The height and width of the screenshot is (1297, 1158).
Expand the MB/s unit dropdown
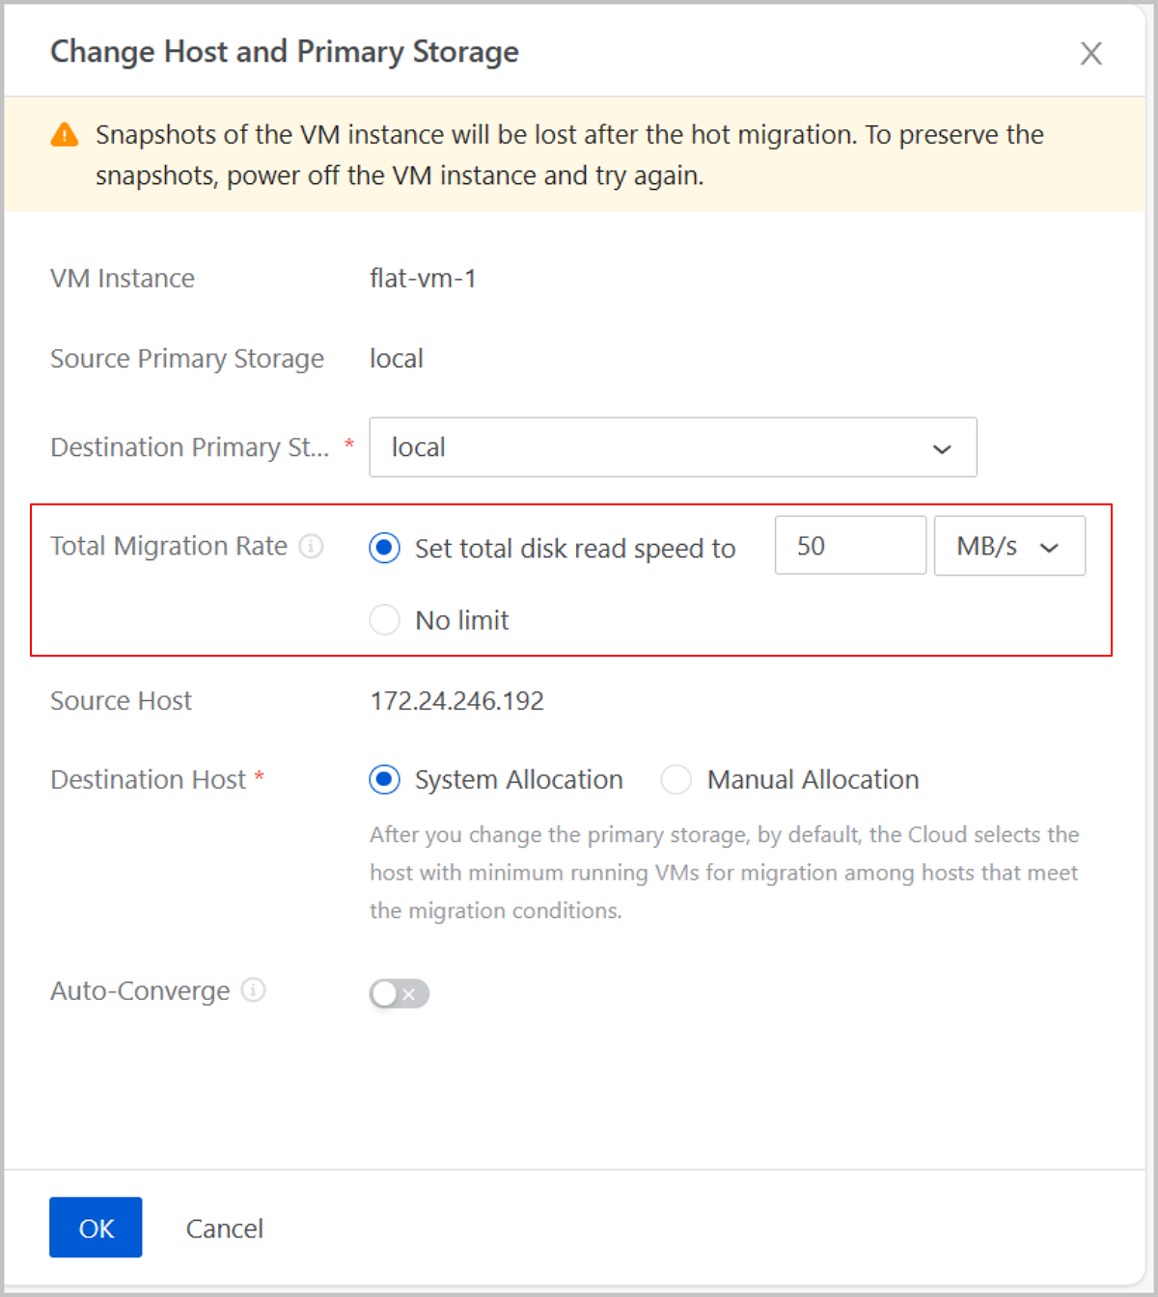click(x=1008, y=547)
